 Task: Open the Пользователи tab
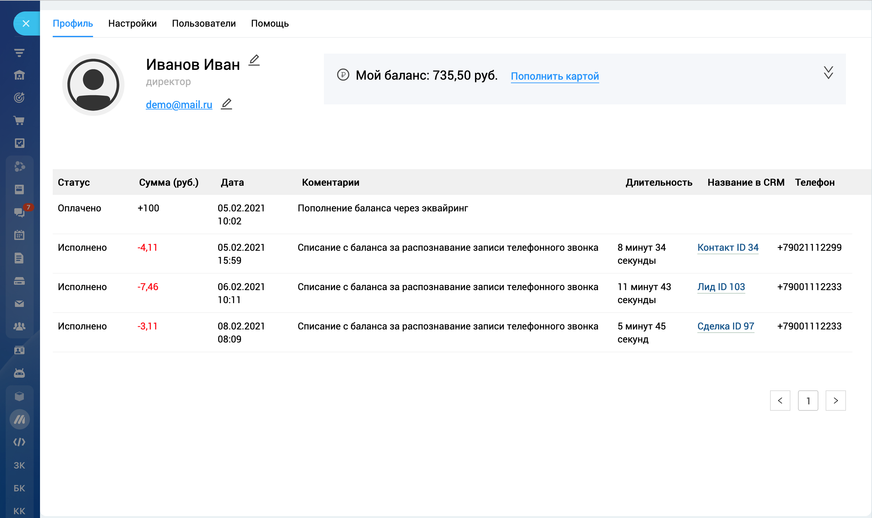(204, 23)
